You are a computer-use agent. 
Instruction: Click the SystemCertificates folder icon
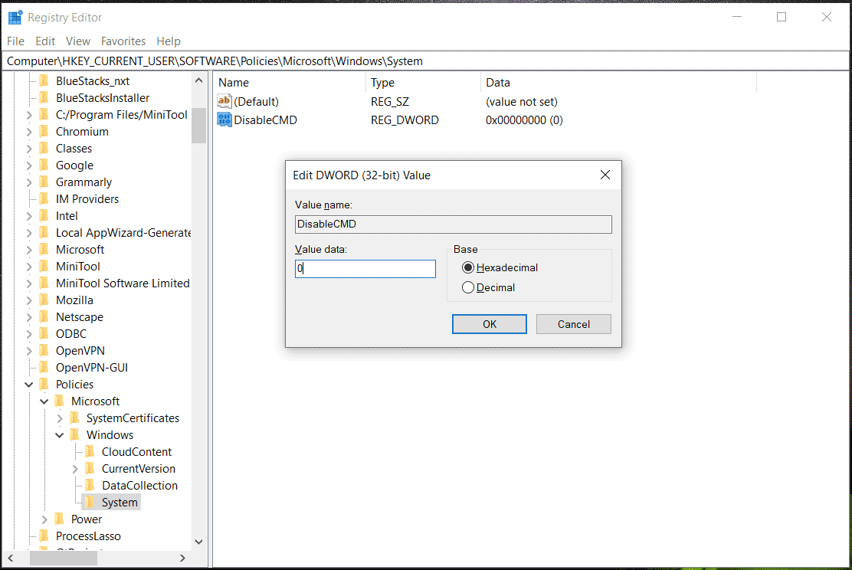[75, 418]
